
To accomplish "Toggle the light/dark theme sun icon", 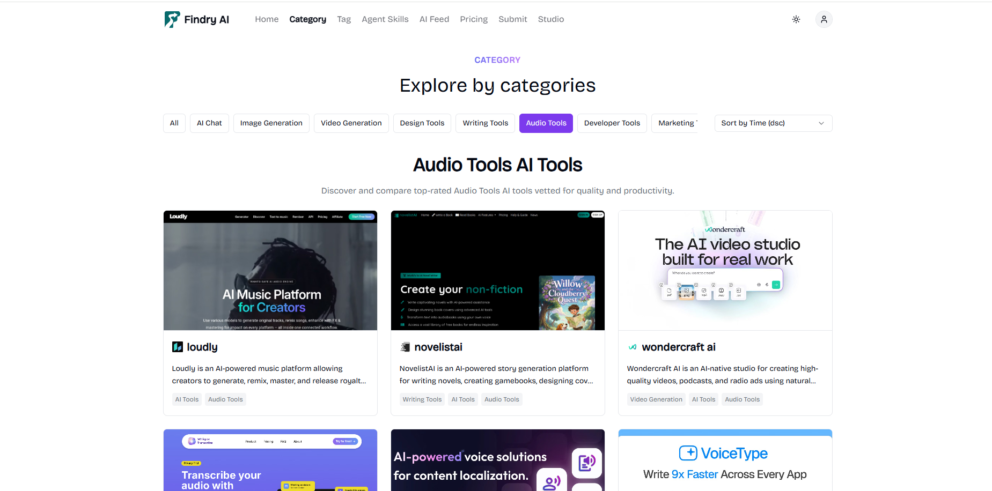I will (796, 19).
